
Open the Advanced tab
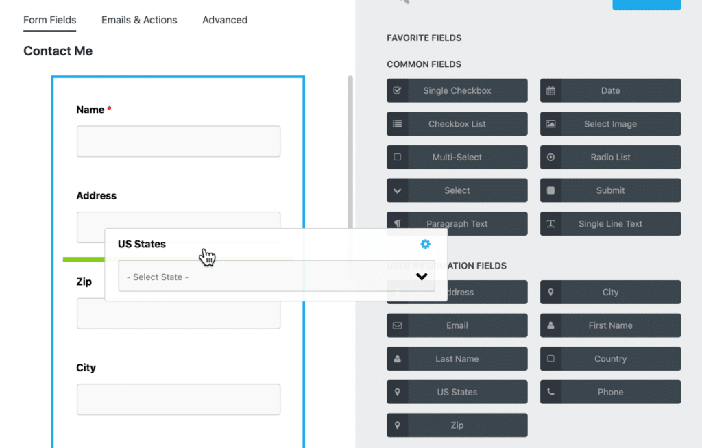225,20
